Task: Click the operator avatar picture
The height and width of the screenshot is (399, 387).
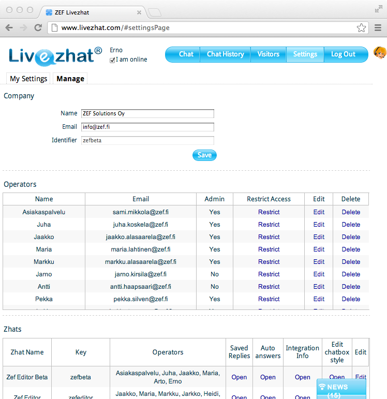Action: point(380,53)
